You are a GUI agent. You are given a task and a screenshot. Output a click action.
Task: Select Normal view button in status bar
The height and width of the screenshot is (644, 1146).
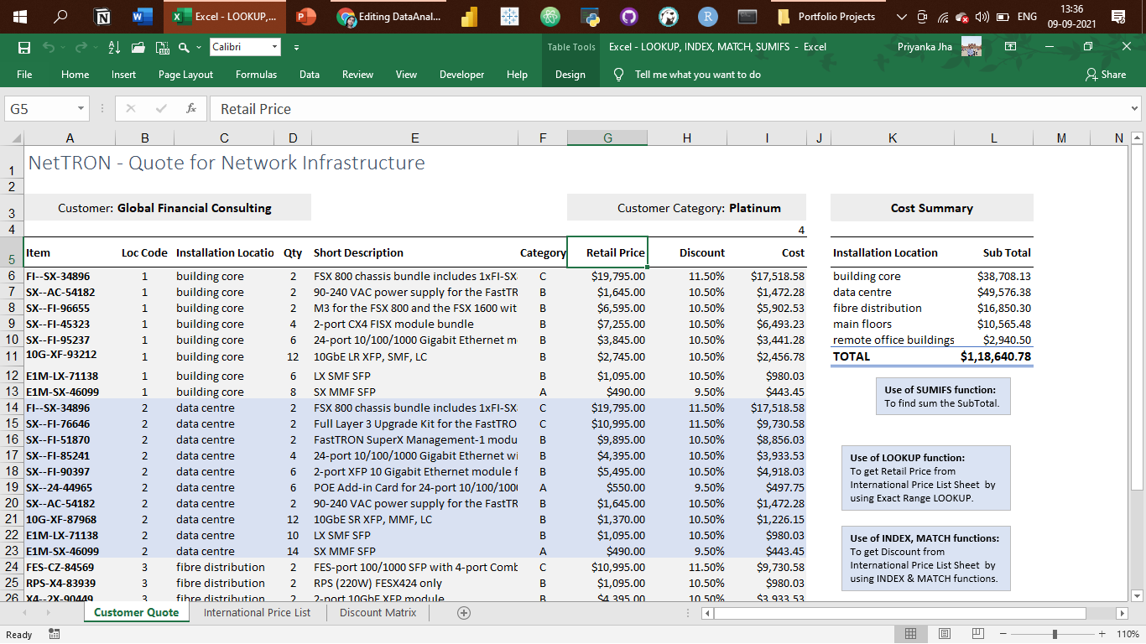coord(911,634)
